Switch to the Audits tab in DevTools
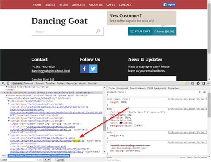 pos(82,83)
